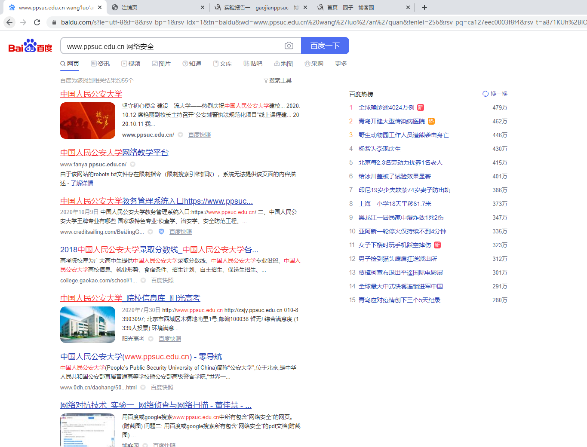Screen dimensions: 587x447
Task: Close the 首页 - 园子 - 博客园 tab
Action: [408, 7]
